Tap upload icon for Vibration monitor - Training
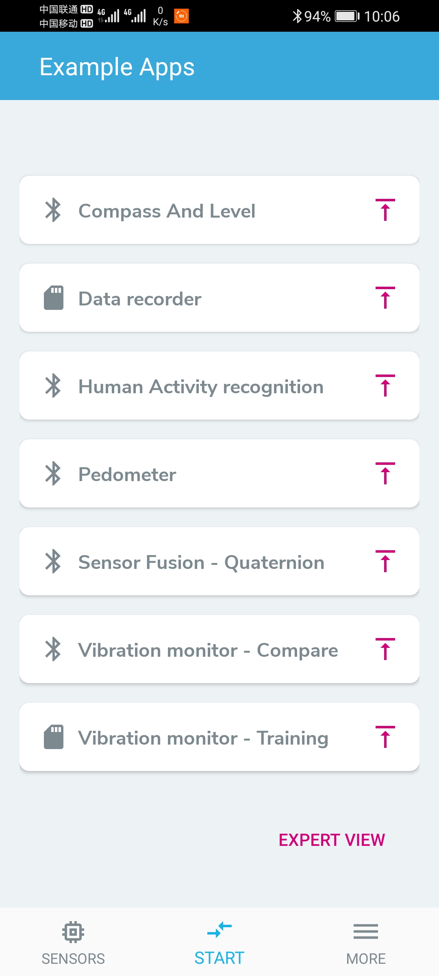This screenshot has width=439, height=976. [385, 737]
